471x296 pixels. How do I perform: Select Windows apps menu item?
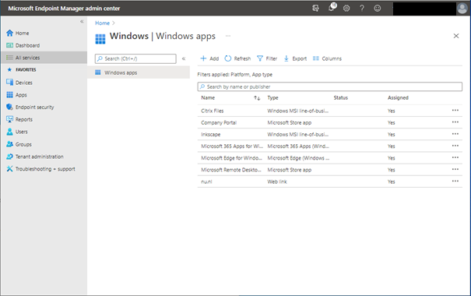[x=139, y=72]
